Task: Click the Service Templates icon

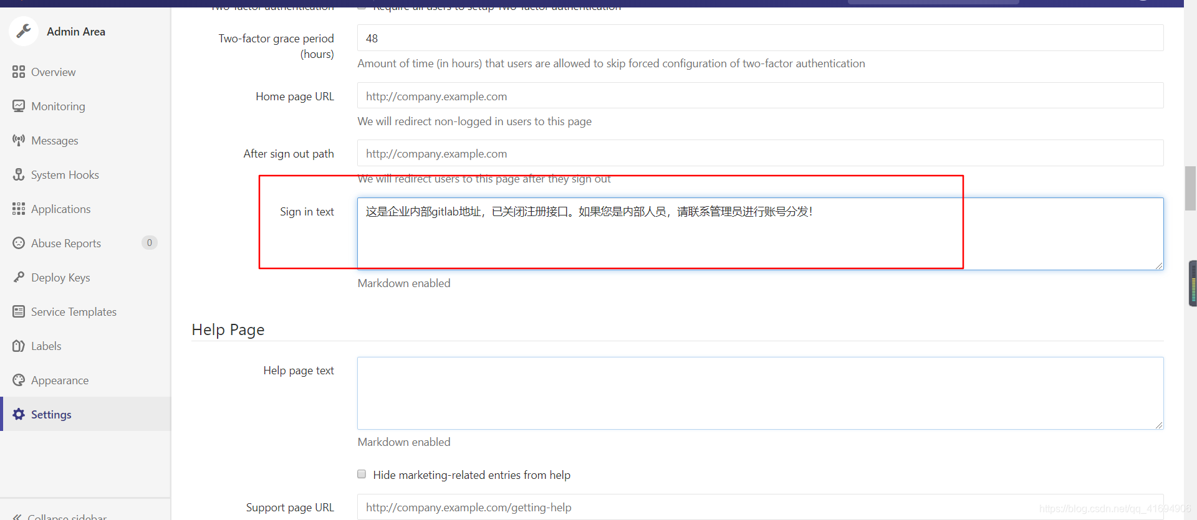Action: [x=19, y=311]
